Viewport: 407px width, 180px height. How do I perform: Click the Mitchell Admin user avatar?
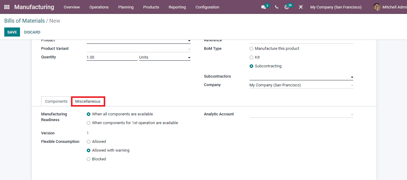point(376,7)
